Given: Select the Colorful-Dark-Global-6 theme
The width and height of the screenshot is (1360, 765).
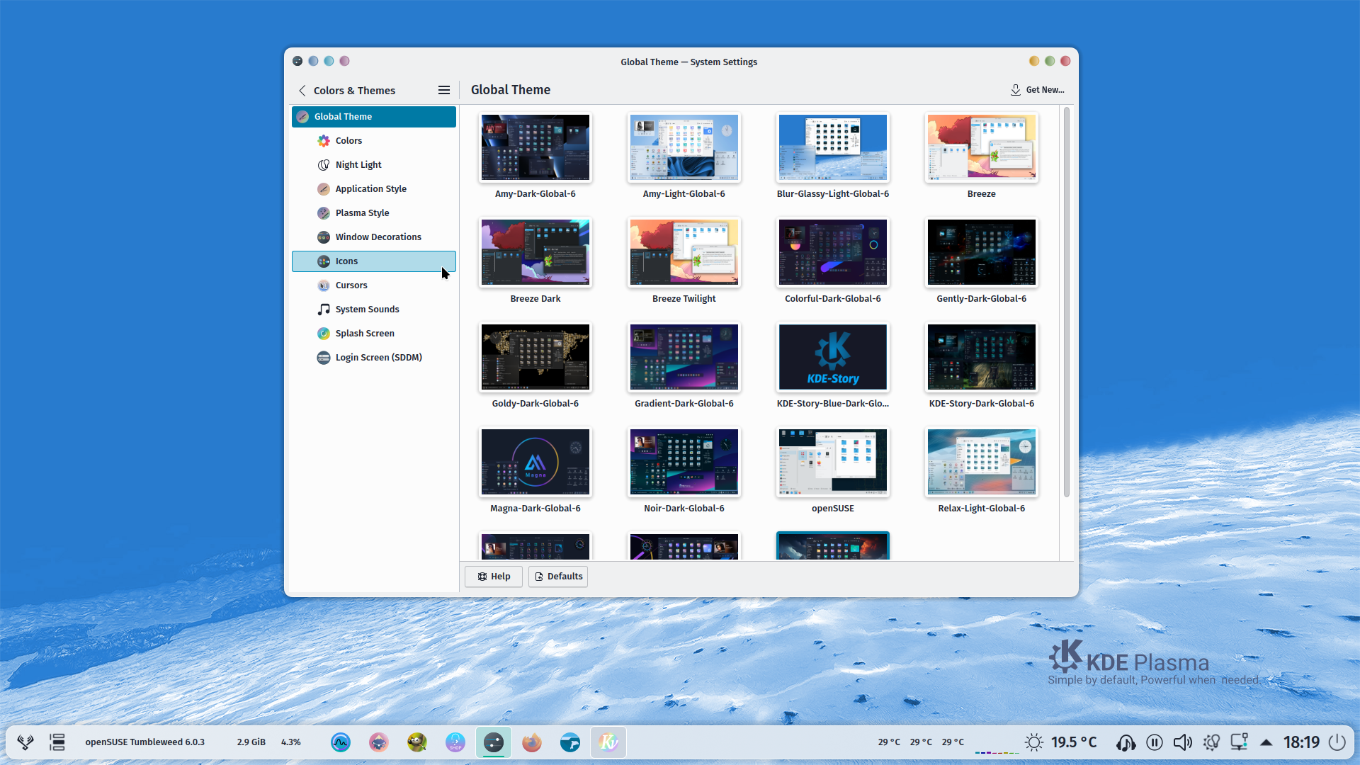Looking at the screenshot, I should click(x=833, y=252).
